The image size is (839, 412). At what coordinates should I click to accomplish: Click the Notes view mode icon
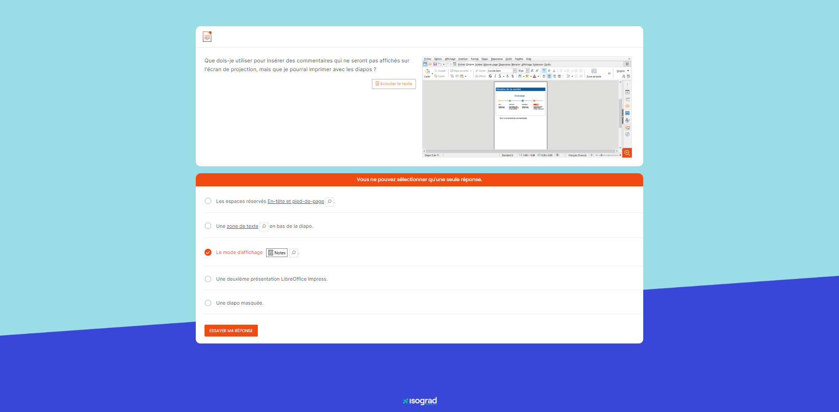(277, 253)
